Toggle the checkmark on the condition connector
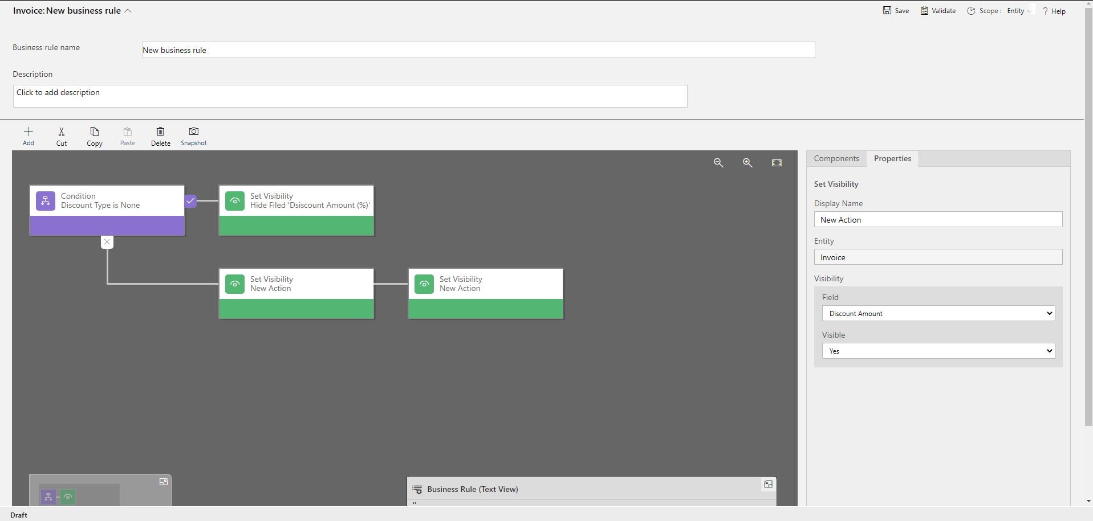This screenshot has height=521, width=1093. (x=190, y=200)
